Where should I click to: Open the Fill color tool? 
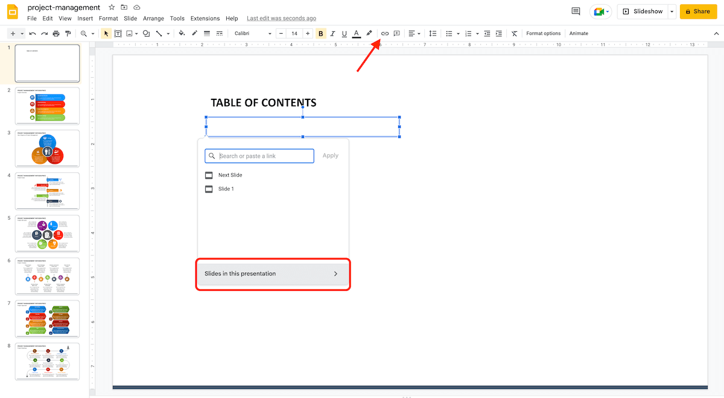tap(181, 33)
